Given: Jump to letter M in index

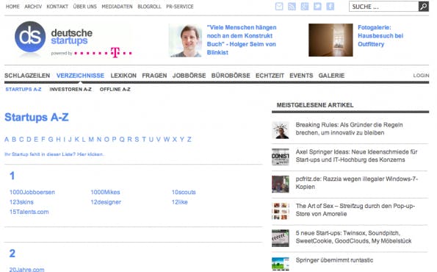Looking at the screenshot, I should [x=91, y=140].
